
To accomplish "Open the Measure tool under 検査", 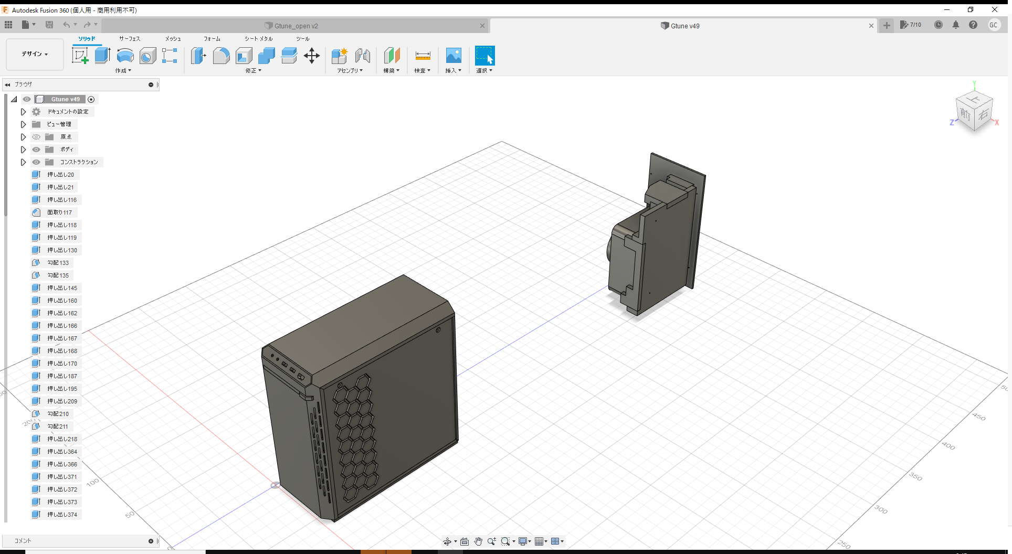I will (423, 55).
